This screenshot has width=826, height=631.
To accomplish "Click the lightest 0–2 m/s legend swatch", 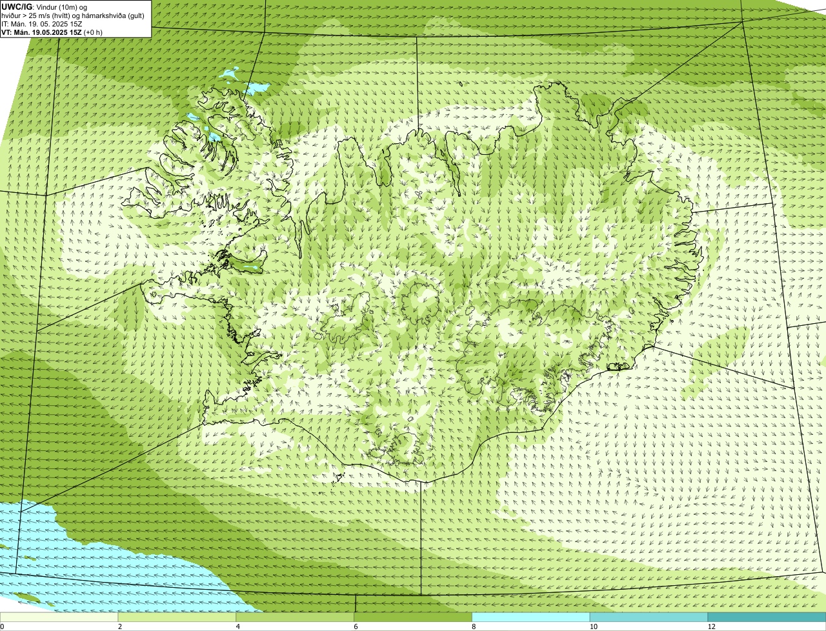I will [x=59, y=617].
